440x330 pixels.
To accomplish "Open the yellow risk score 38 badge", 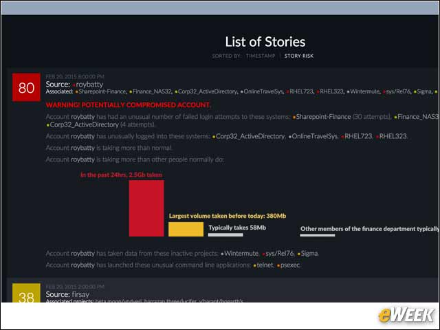I will pos(26,293).
